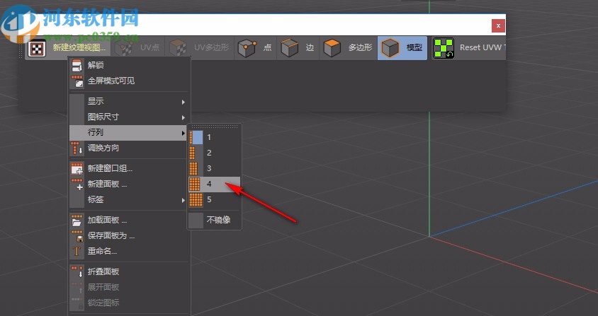The image size is (598, 316).
Task: Choose 加载面板... menu entry
Action: pos(129,220)
